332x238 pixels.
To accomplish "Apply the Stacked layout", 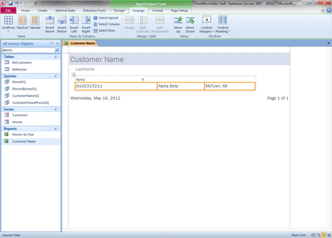I will 22,22.
